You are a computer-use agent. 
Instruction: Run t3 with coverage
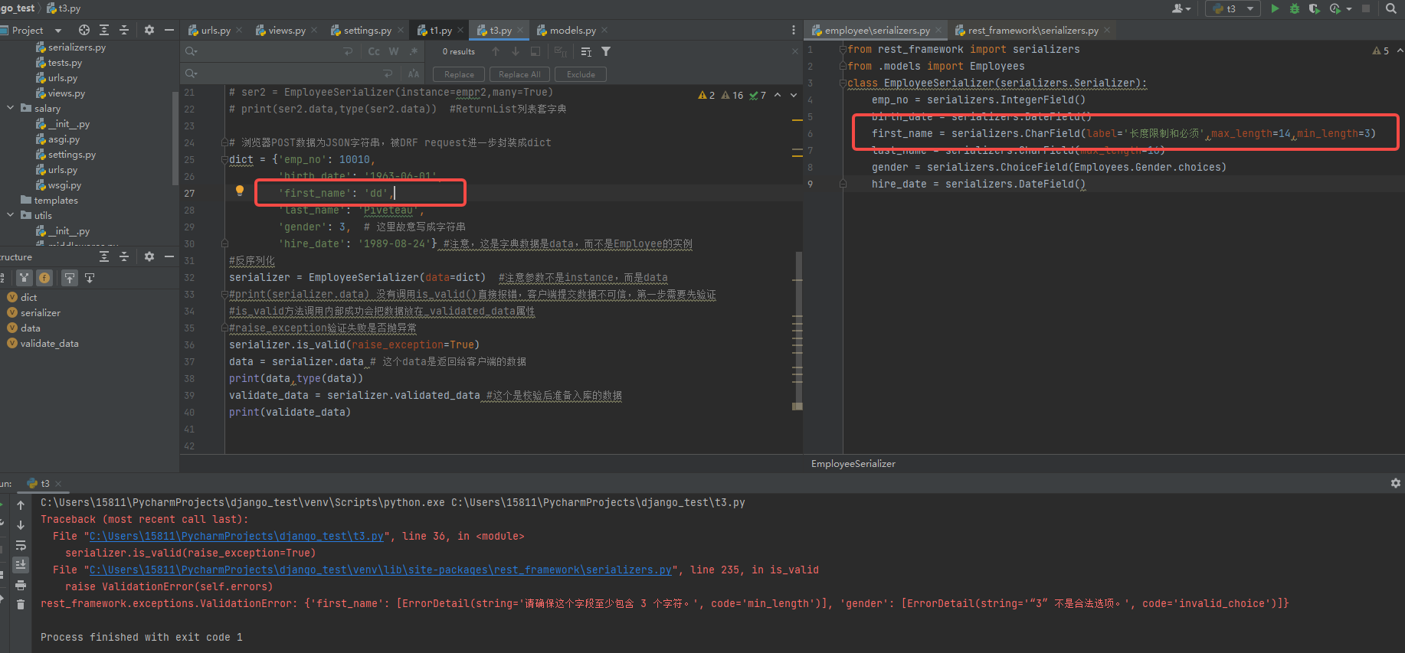coord(1315,8)
